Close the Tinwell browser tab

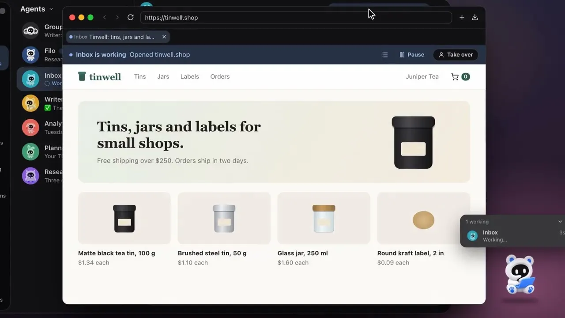tap(164, 37)
